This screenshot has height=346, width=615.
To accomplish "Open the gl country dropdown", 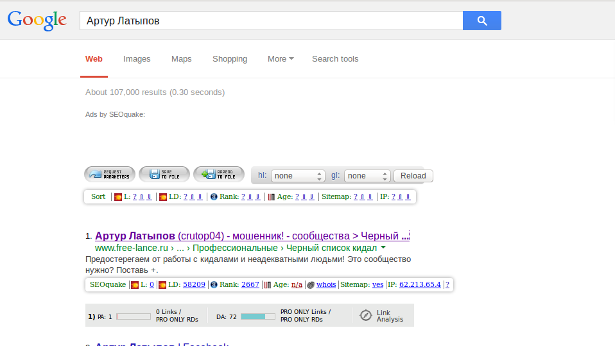I will coord(367,176).
